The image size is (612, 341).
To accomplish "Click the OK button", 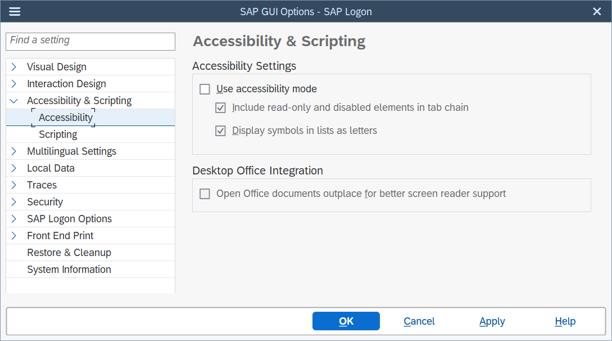I will pos(346,321).
